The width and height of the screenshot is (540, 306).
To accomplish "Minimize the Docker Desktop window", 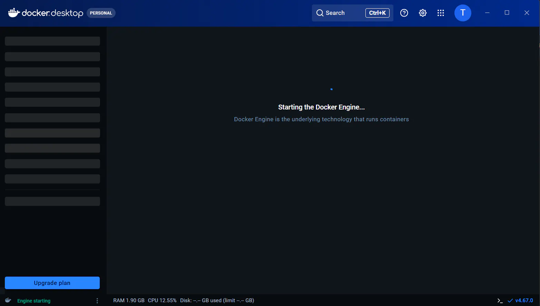I will [487, 13].
